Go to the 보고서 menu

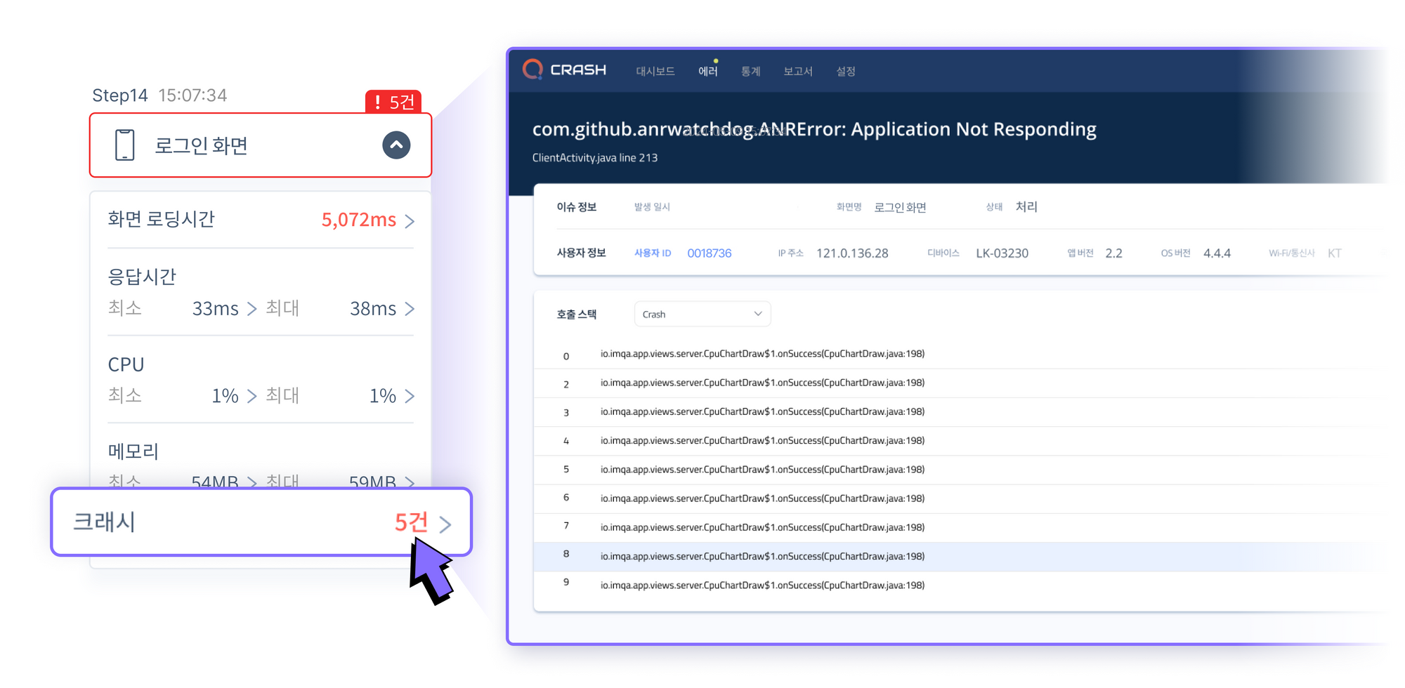798,71
